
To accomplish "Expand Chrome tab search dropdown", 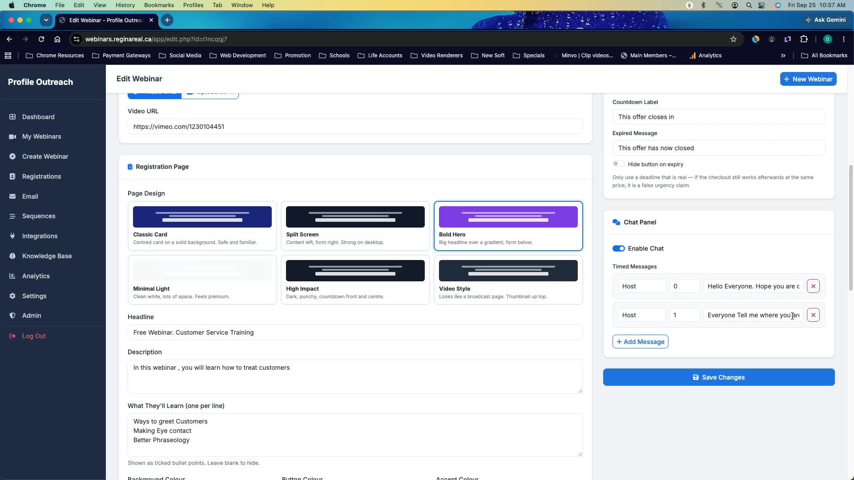I will coord(46,20).
